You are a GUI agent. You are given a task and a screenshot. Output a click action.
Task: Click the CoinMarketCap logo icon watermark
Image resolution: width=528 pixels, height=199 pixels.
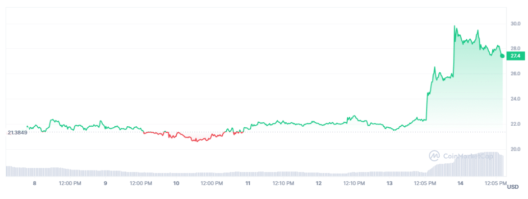click(435, 155)
